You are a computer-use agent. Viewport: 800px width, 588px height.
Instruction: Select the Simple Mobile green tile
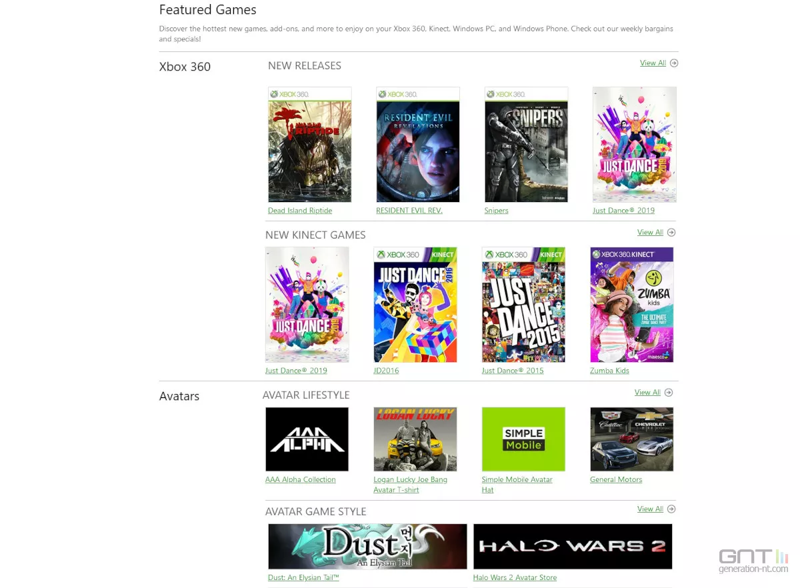523,439
